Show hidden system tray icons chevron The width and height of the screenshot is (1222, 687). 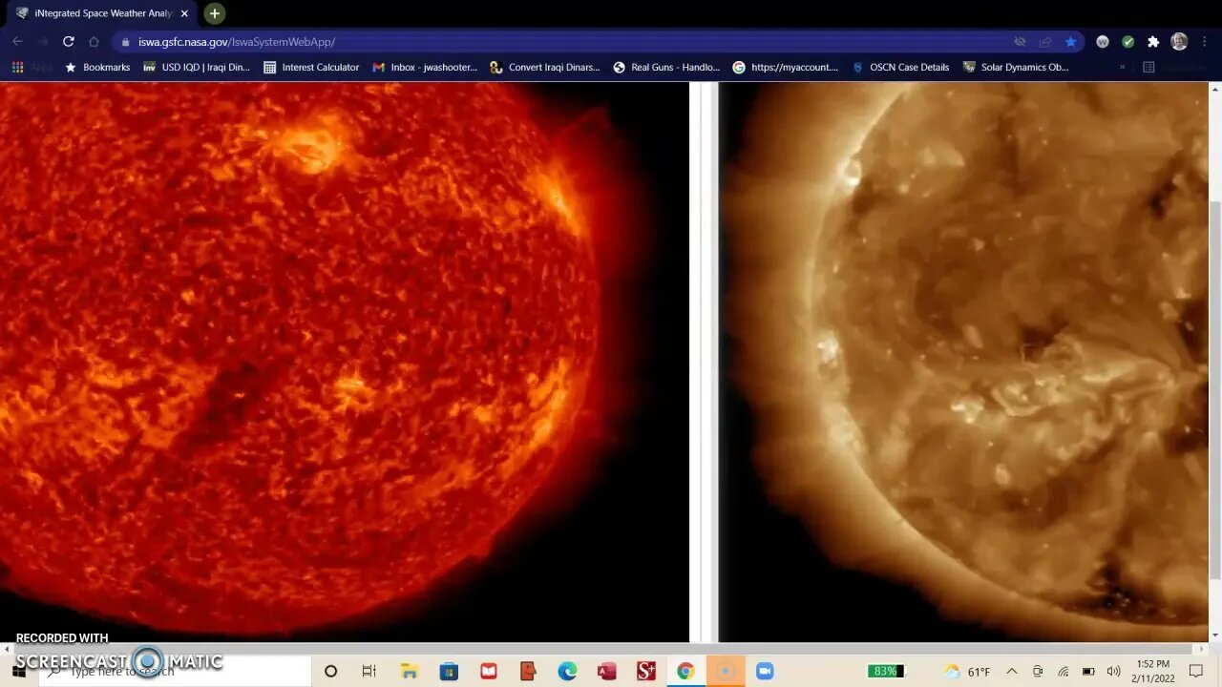pyautogui.click(x=1012, y=672)
